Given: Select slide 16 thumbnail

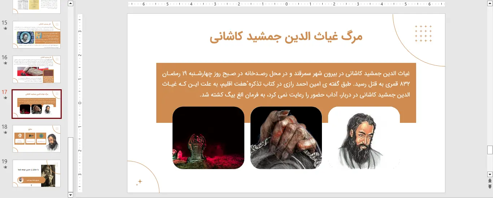Looking at the screenshot, I should point(37,69).
